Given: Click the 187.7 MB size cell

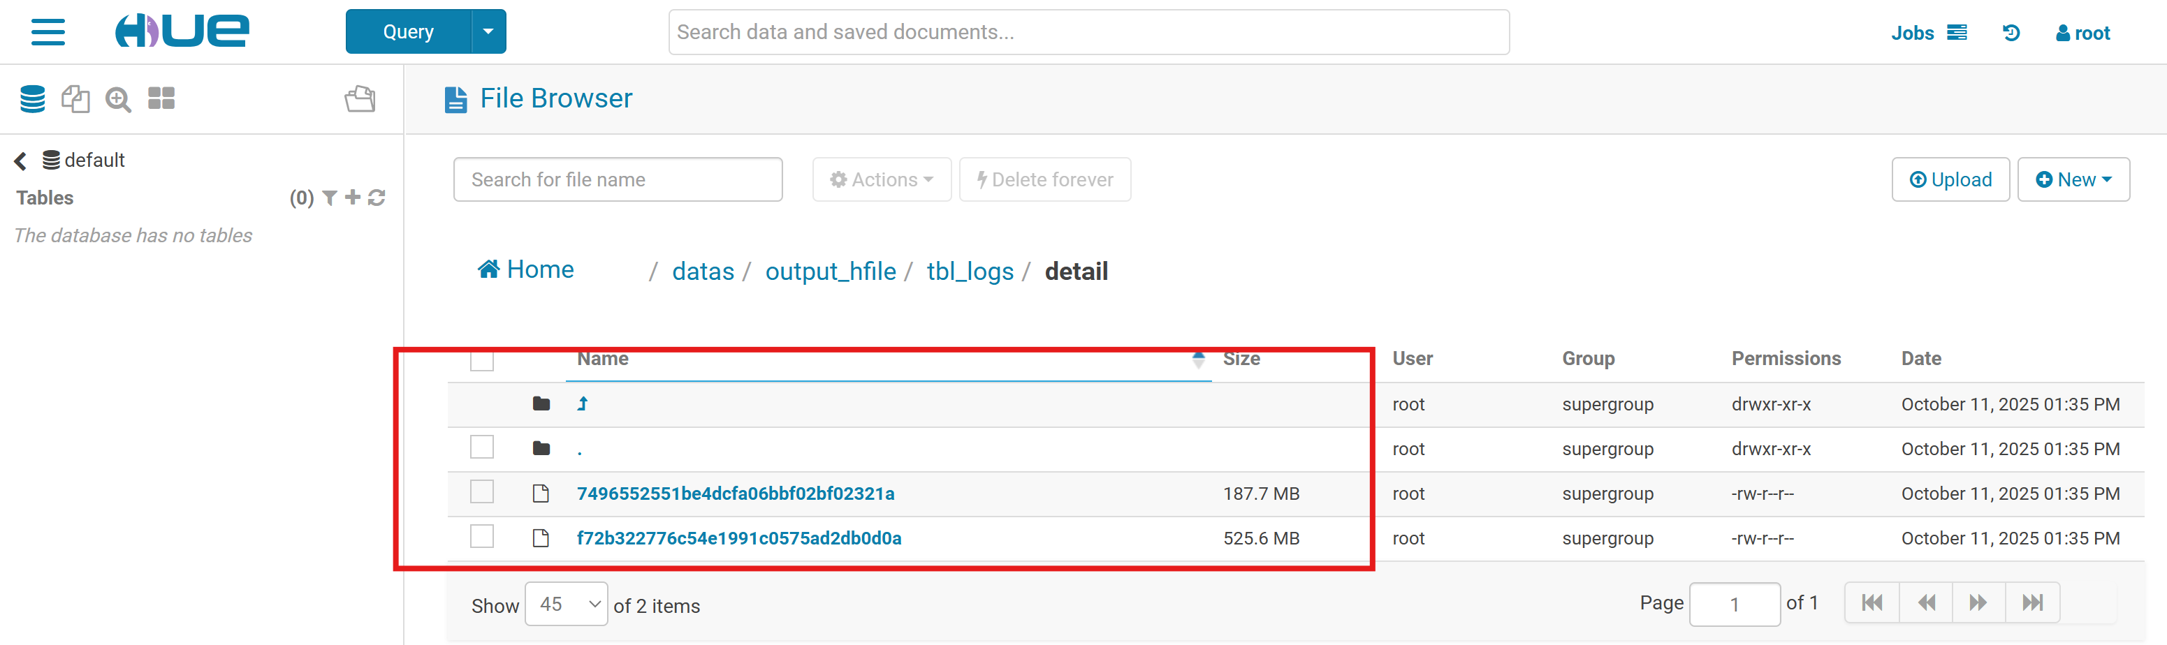Looking at the screenshot, I should 1261,494.
